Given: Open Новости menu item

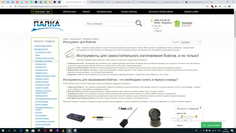Looking at the screenshot, I should tap(86, 11).
